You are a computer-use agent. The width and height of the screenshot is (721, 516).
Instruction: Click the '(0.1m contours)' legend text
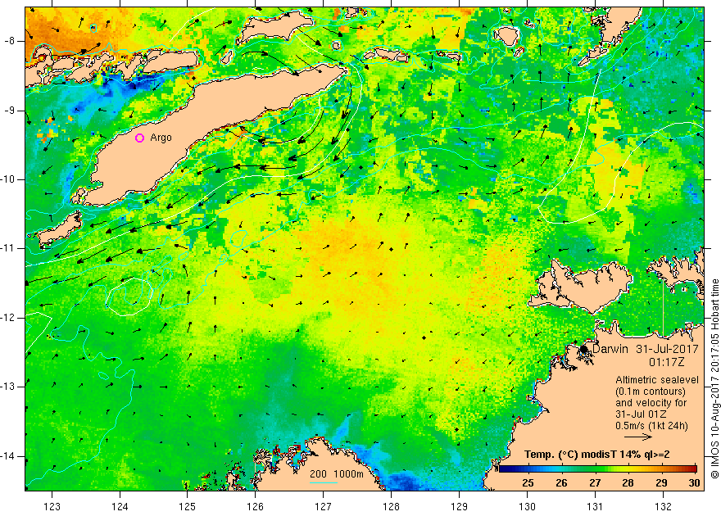(x=651, y=392)
